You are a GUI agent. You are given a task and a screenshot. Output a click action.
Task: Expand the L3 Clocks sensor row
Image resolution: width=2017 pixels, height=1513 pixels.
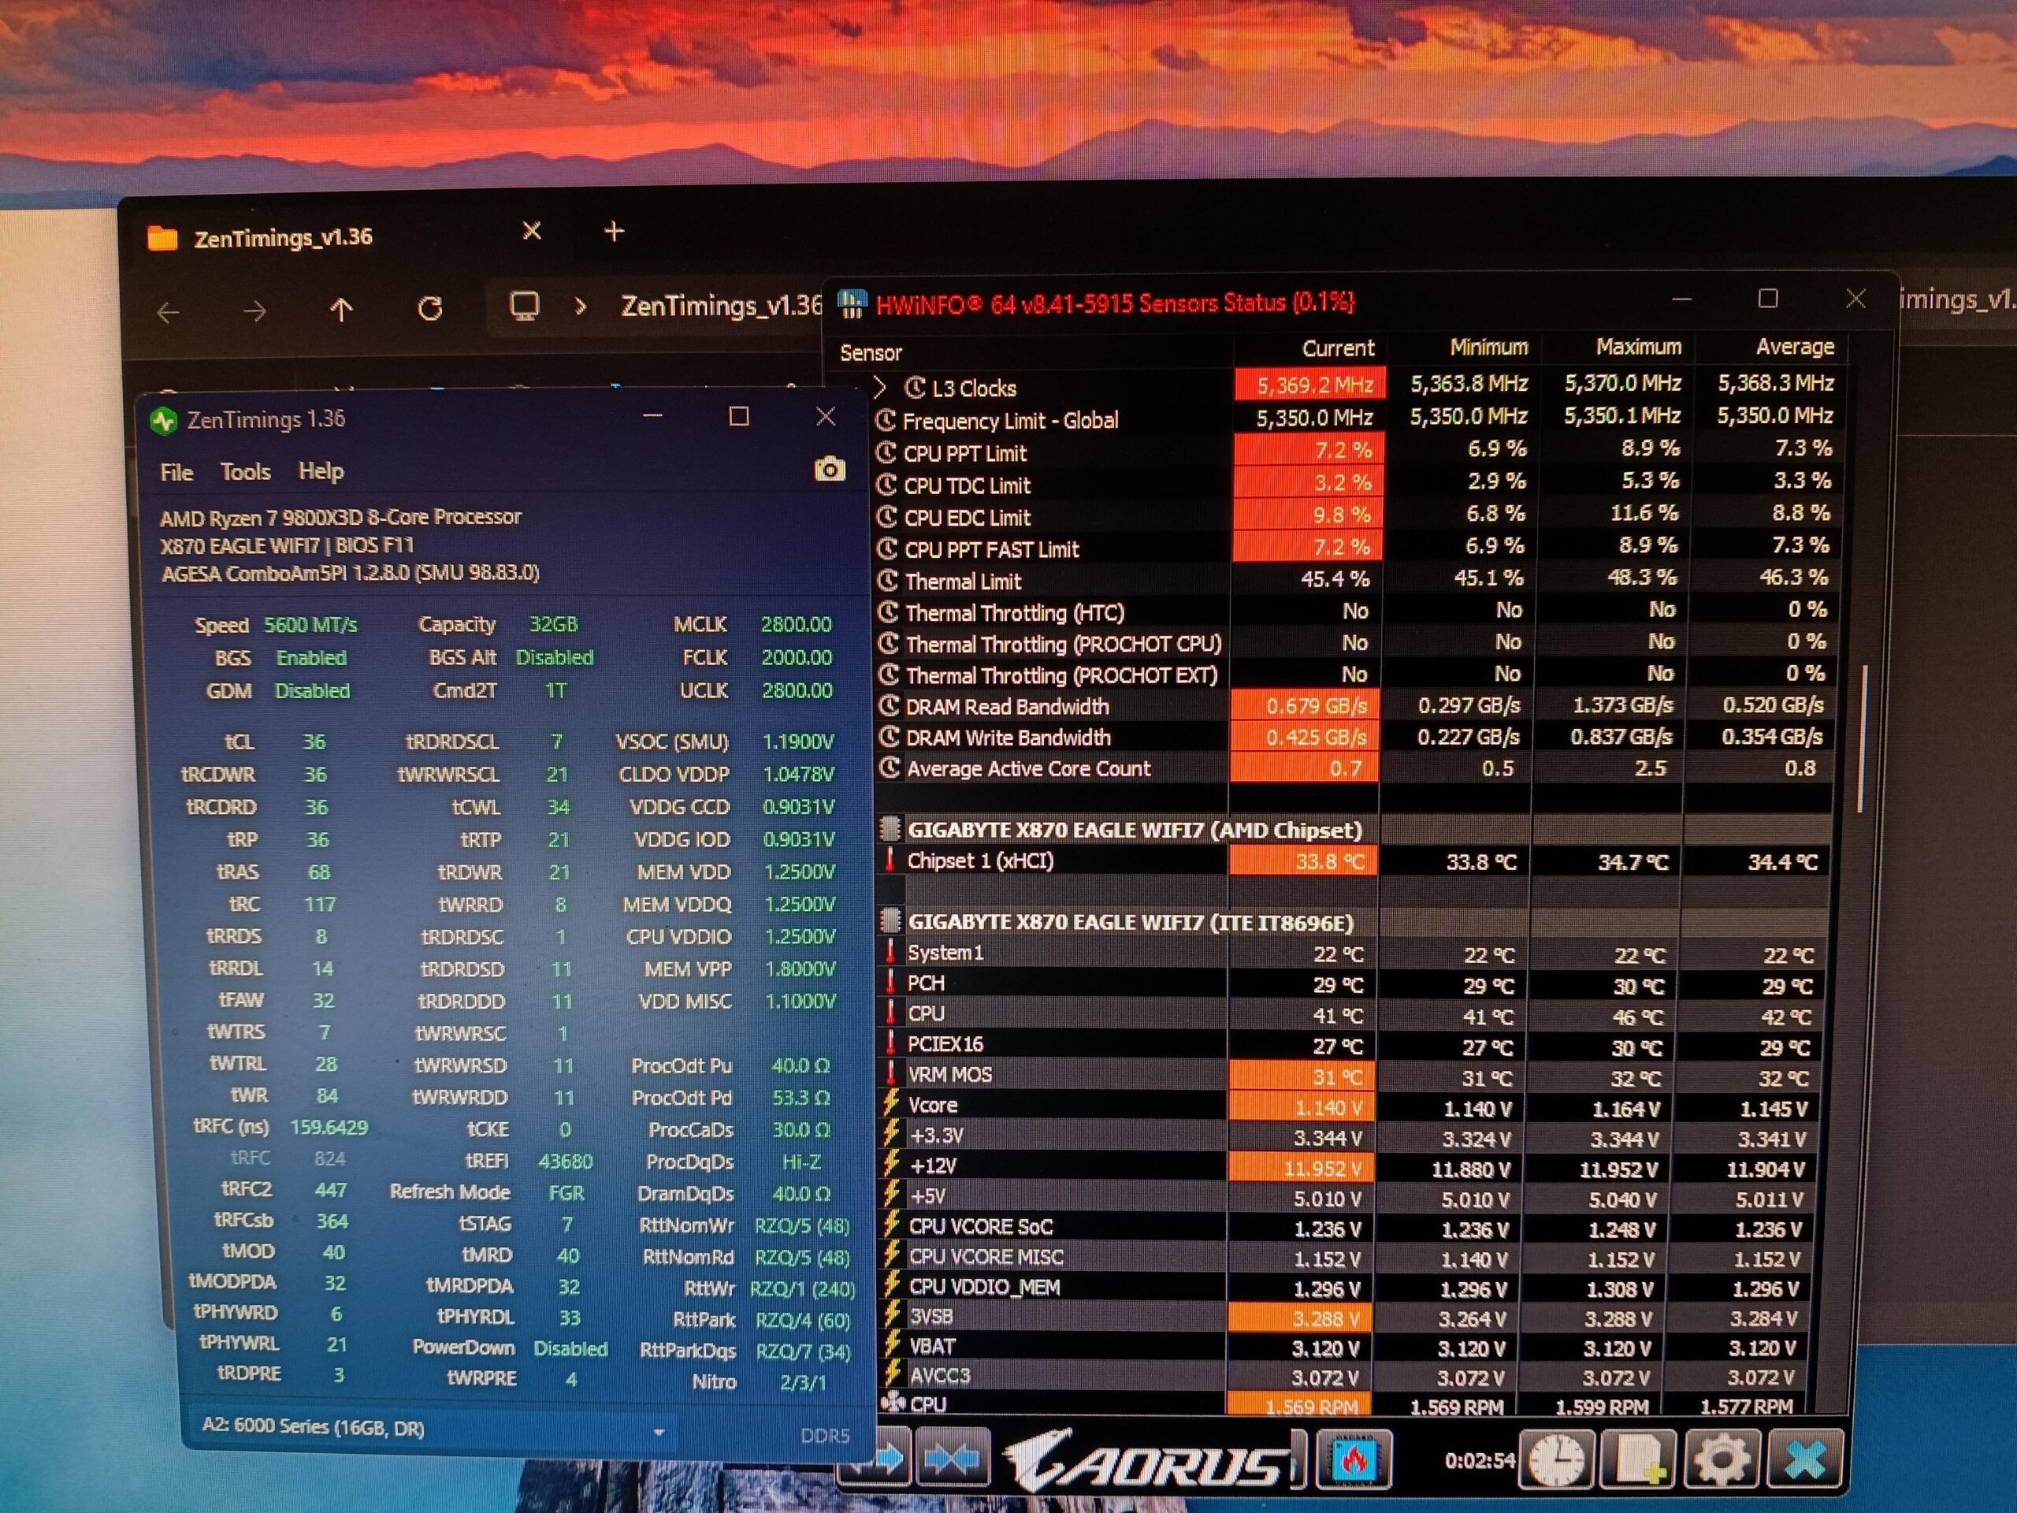click(x=880, y=388)
